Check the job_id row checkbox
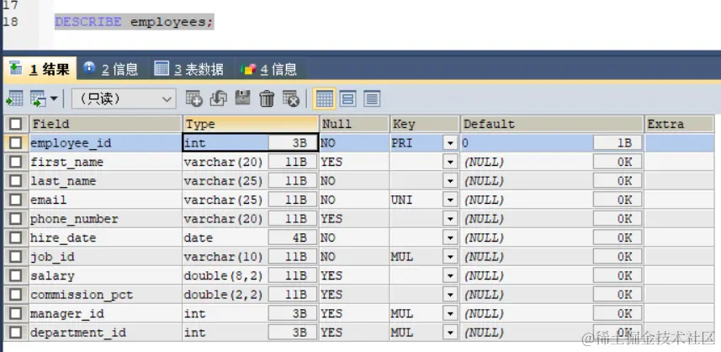 point(16,256)
